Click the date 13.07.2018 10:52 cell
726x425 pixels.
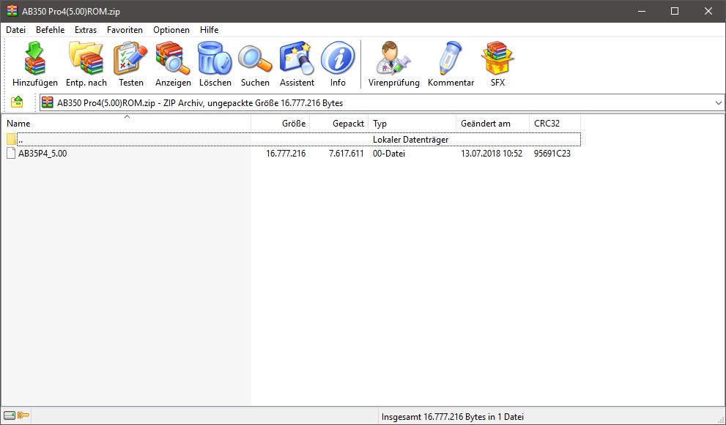492,153
